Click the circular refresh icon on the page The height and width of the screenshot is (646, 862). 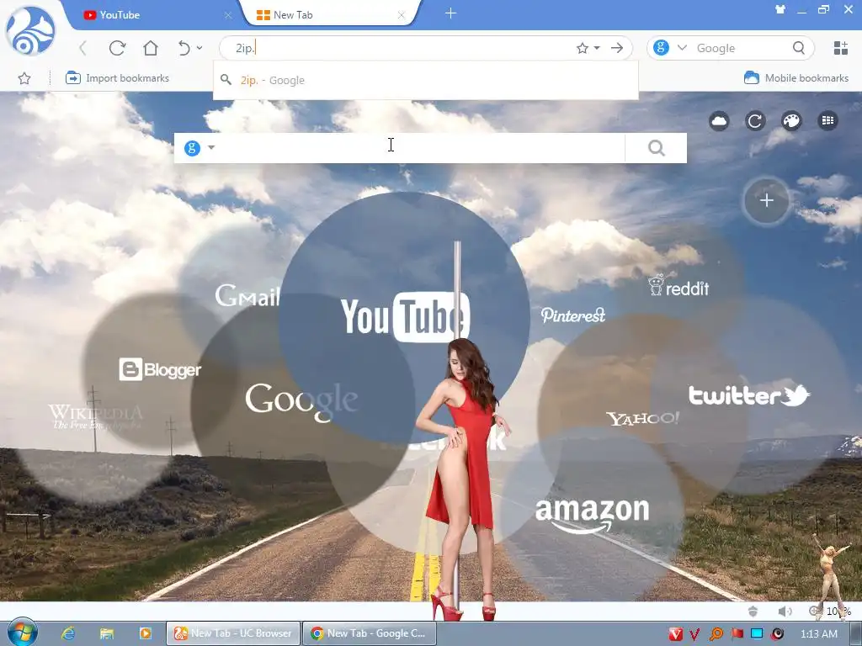[x=755, y=121]
